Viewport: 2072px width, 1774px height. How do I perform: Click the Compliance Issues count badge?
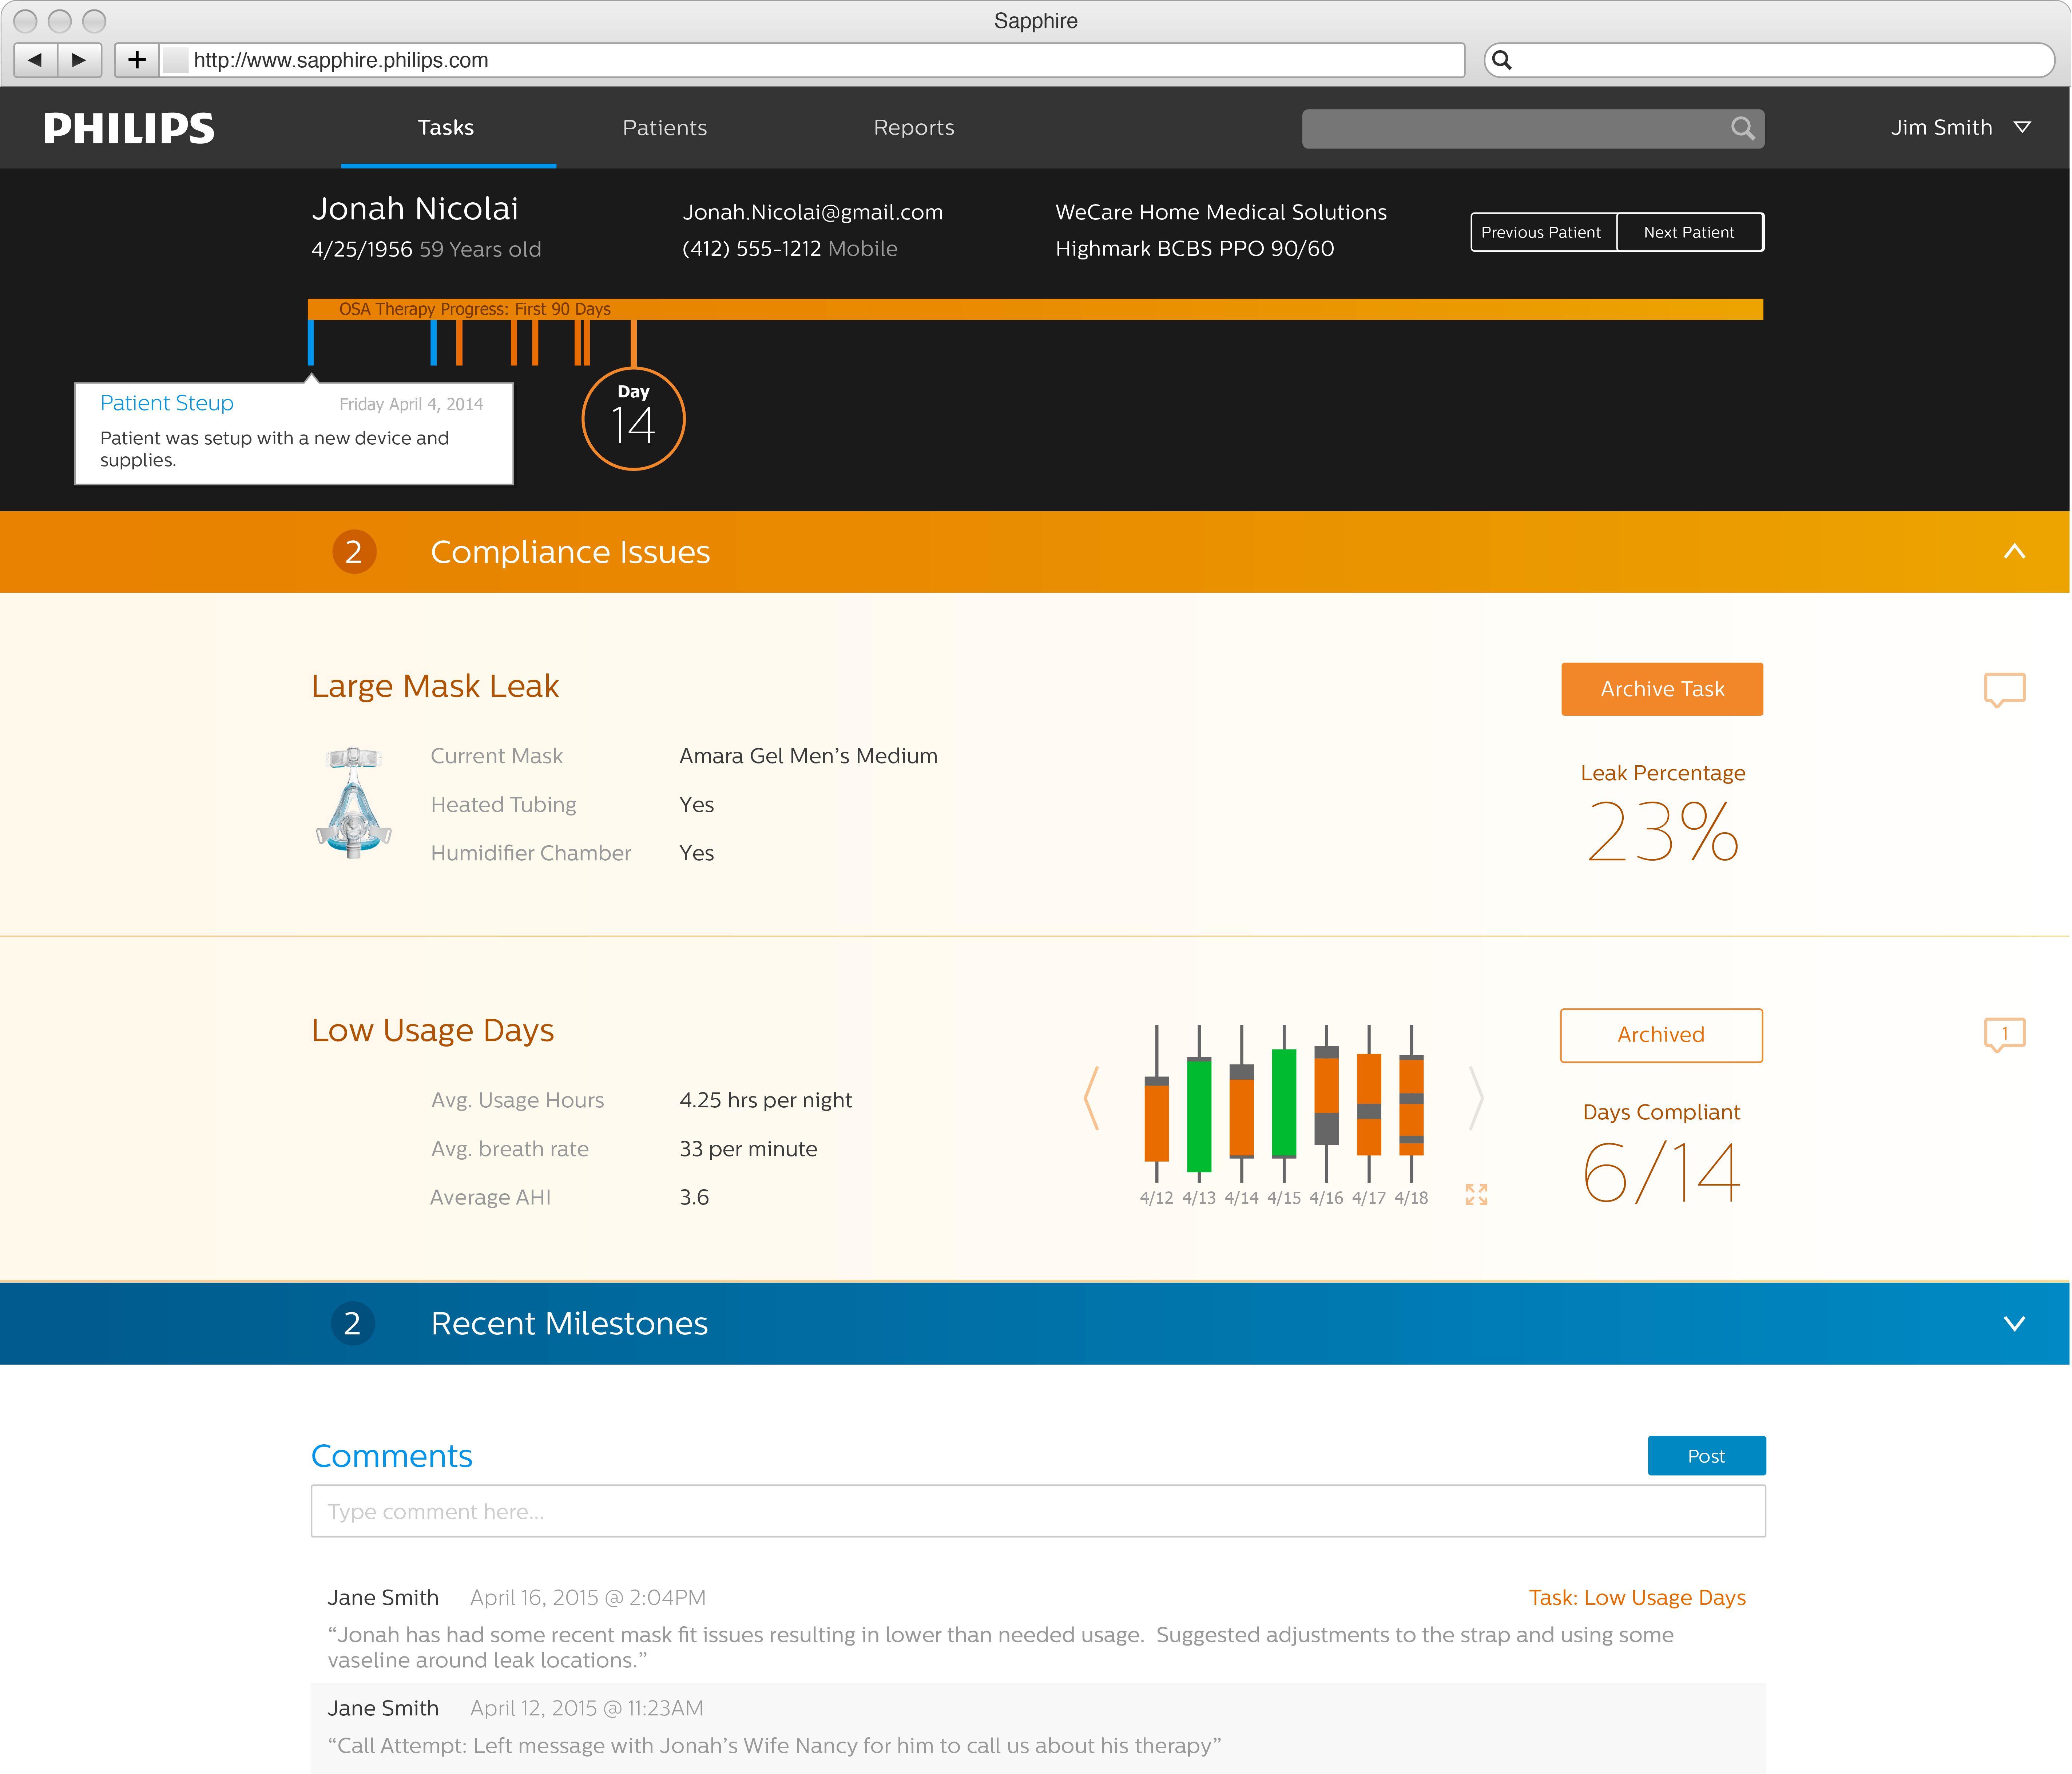pyautogui.click(x=354, y=552)
